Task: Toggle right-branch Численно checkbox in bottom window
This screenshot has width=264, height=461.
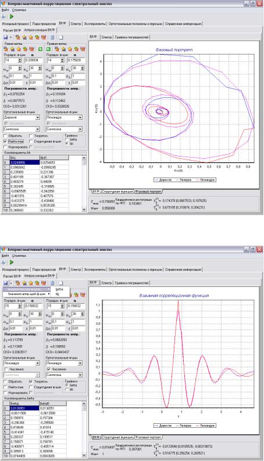Action: click(x=49, y=369)
